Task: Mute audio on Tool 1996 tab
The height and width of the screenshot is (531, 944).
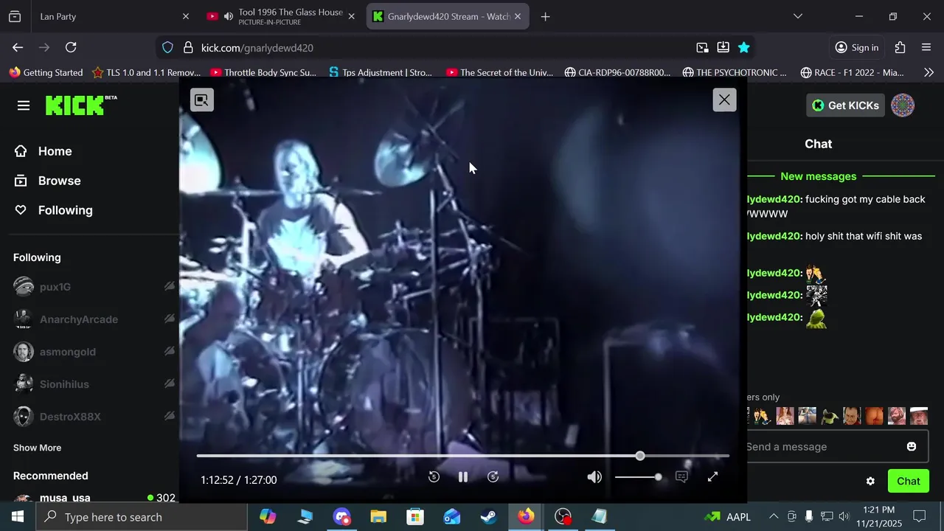Action: [229, 16]
